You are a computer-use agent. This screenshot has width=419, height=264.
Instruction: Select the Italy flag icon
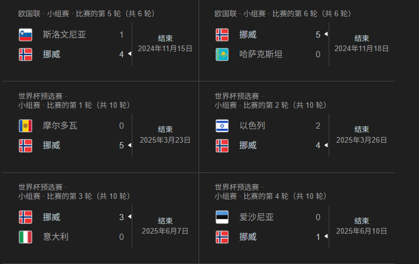tap(25, 236)
